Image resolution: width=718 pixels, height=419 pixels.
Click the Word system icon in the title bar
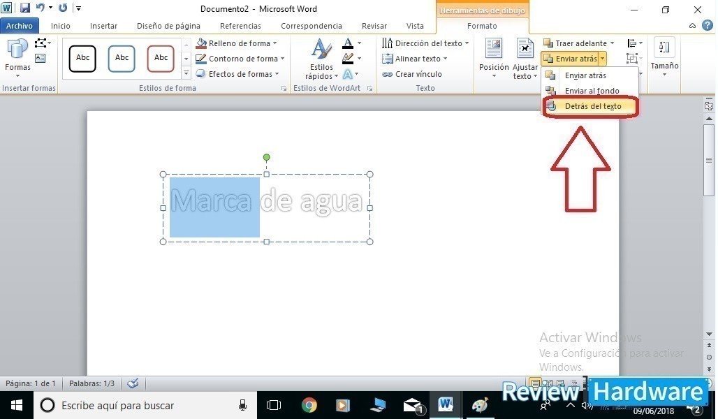point(6,8)
